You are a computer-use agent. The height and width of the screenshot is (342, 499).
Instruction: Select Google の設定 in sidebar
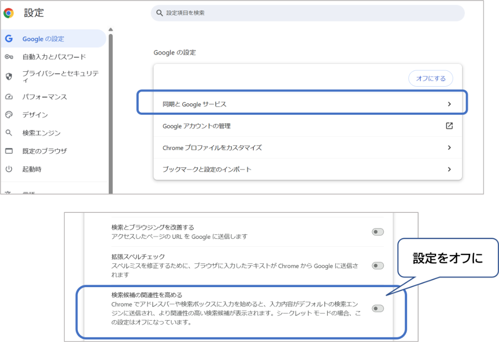pyautogui.click(x=53, y=38)
